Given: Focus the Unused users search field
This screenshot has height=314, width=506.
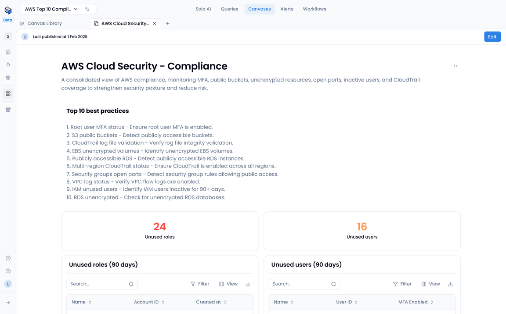Looking at the screenshot, I should [304, 284].
